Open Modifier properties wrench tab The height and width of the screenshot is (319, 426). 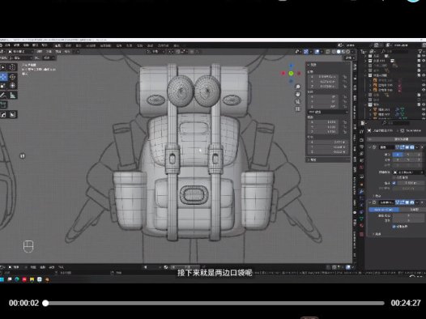click(x=361, y=192)
